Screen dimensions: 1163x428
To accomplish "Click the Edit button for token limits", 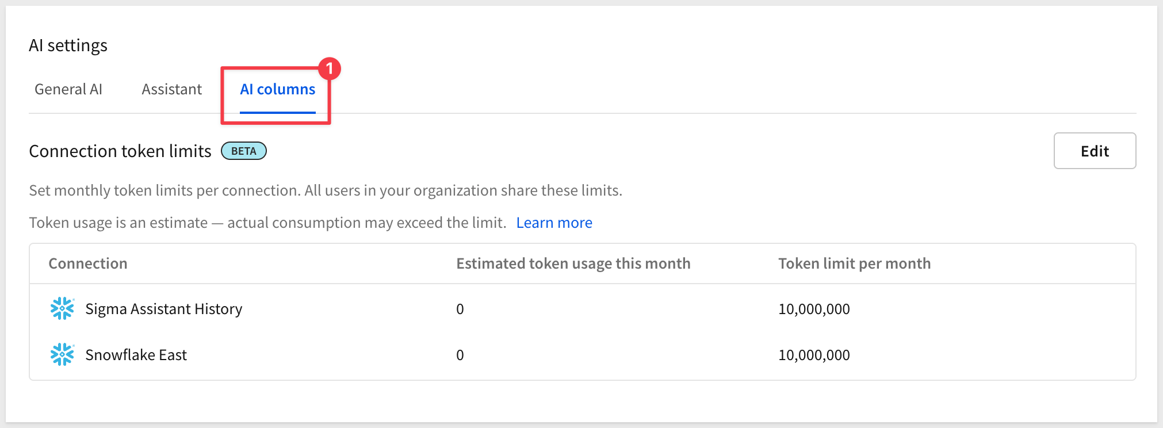I will click(1095, 151).
